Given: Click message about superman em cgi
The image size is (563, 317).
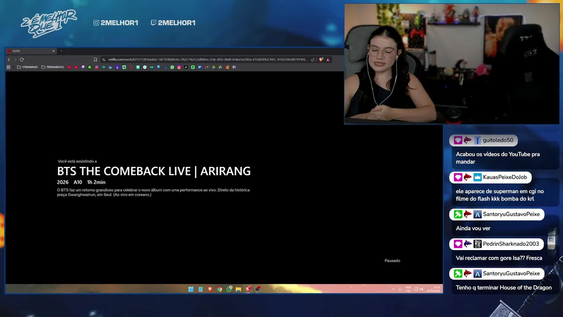Looking at the screenshot, I should (500, 195).
